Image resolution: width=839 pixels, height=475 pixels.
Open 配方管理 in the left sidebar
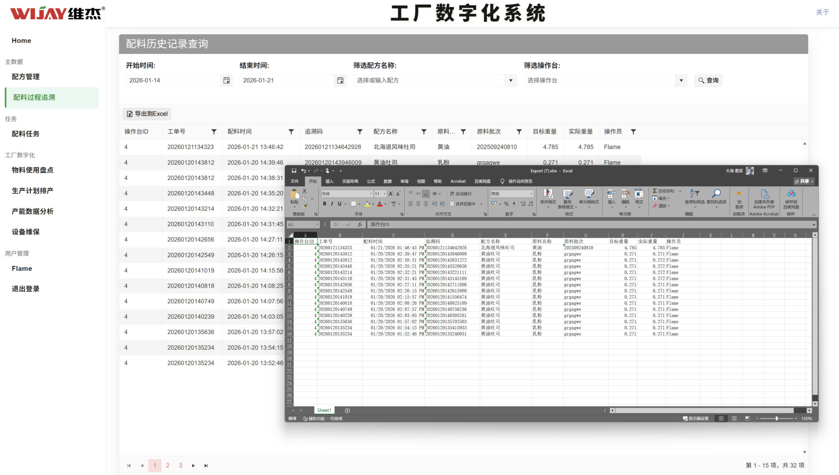pos(25,77)
